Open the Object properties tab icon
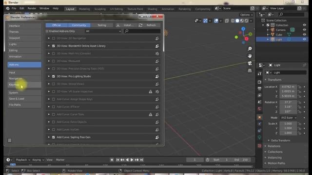Screen dimensions: 312x175 pyautogui.click(x=259, y=117)
